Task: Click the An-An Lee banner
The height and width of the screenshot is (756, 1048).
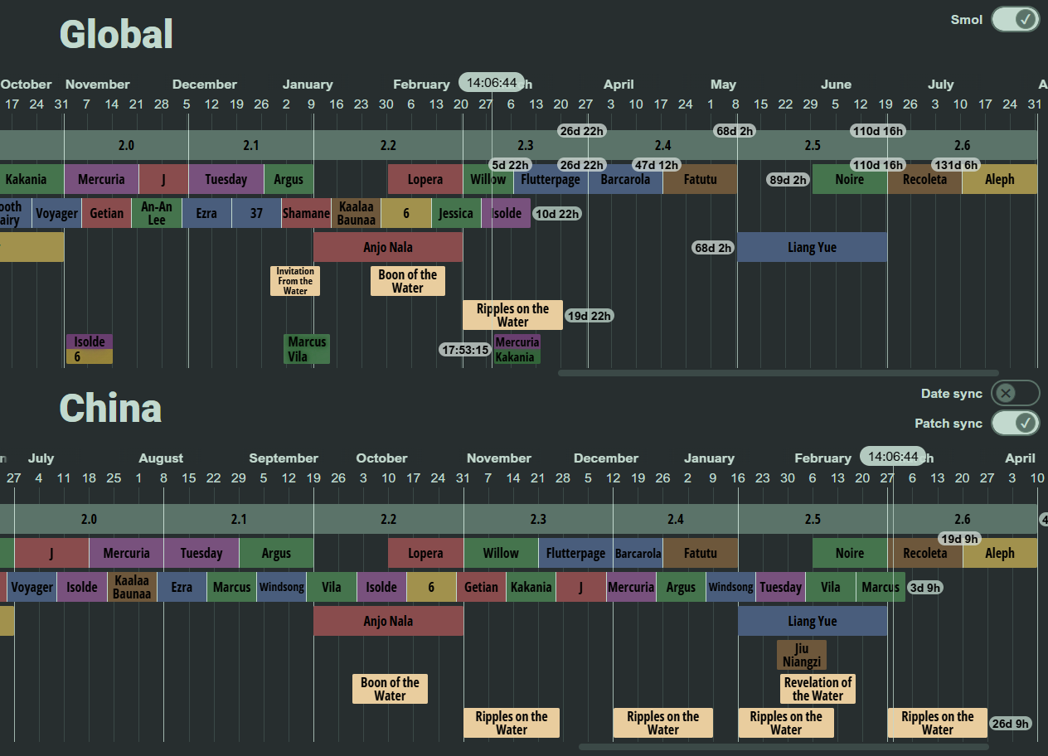Action: click(157, 213)
